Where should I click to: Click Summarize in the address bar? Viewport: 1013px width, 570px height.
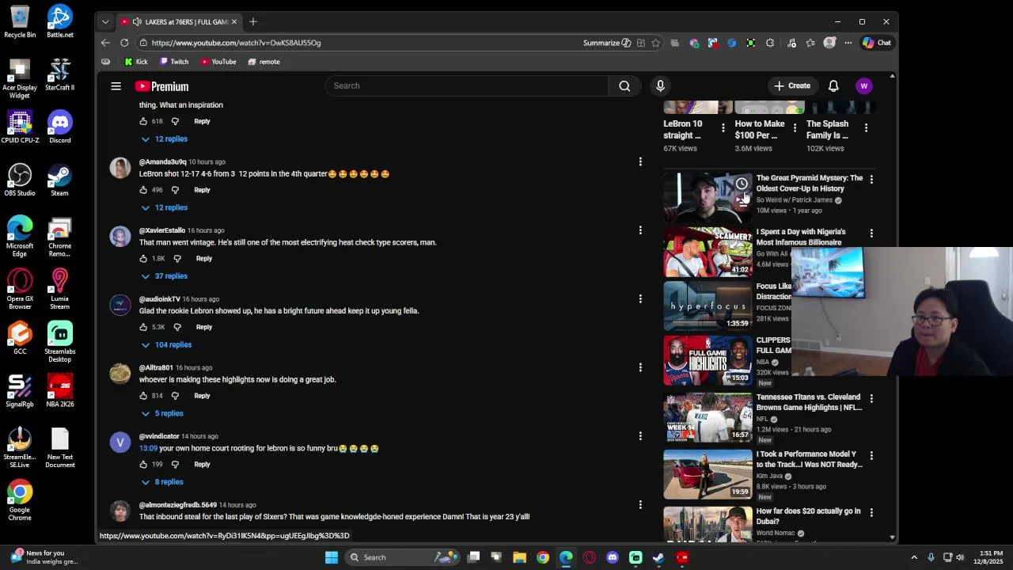tap(606, 43)
